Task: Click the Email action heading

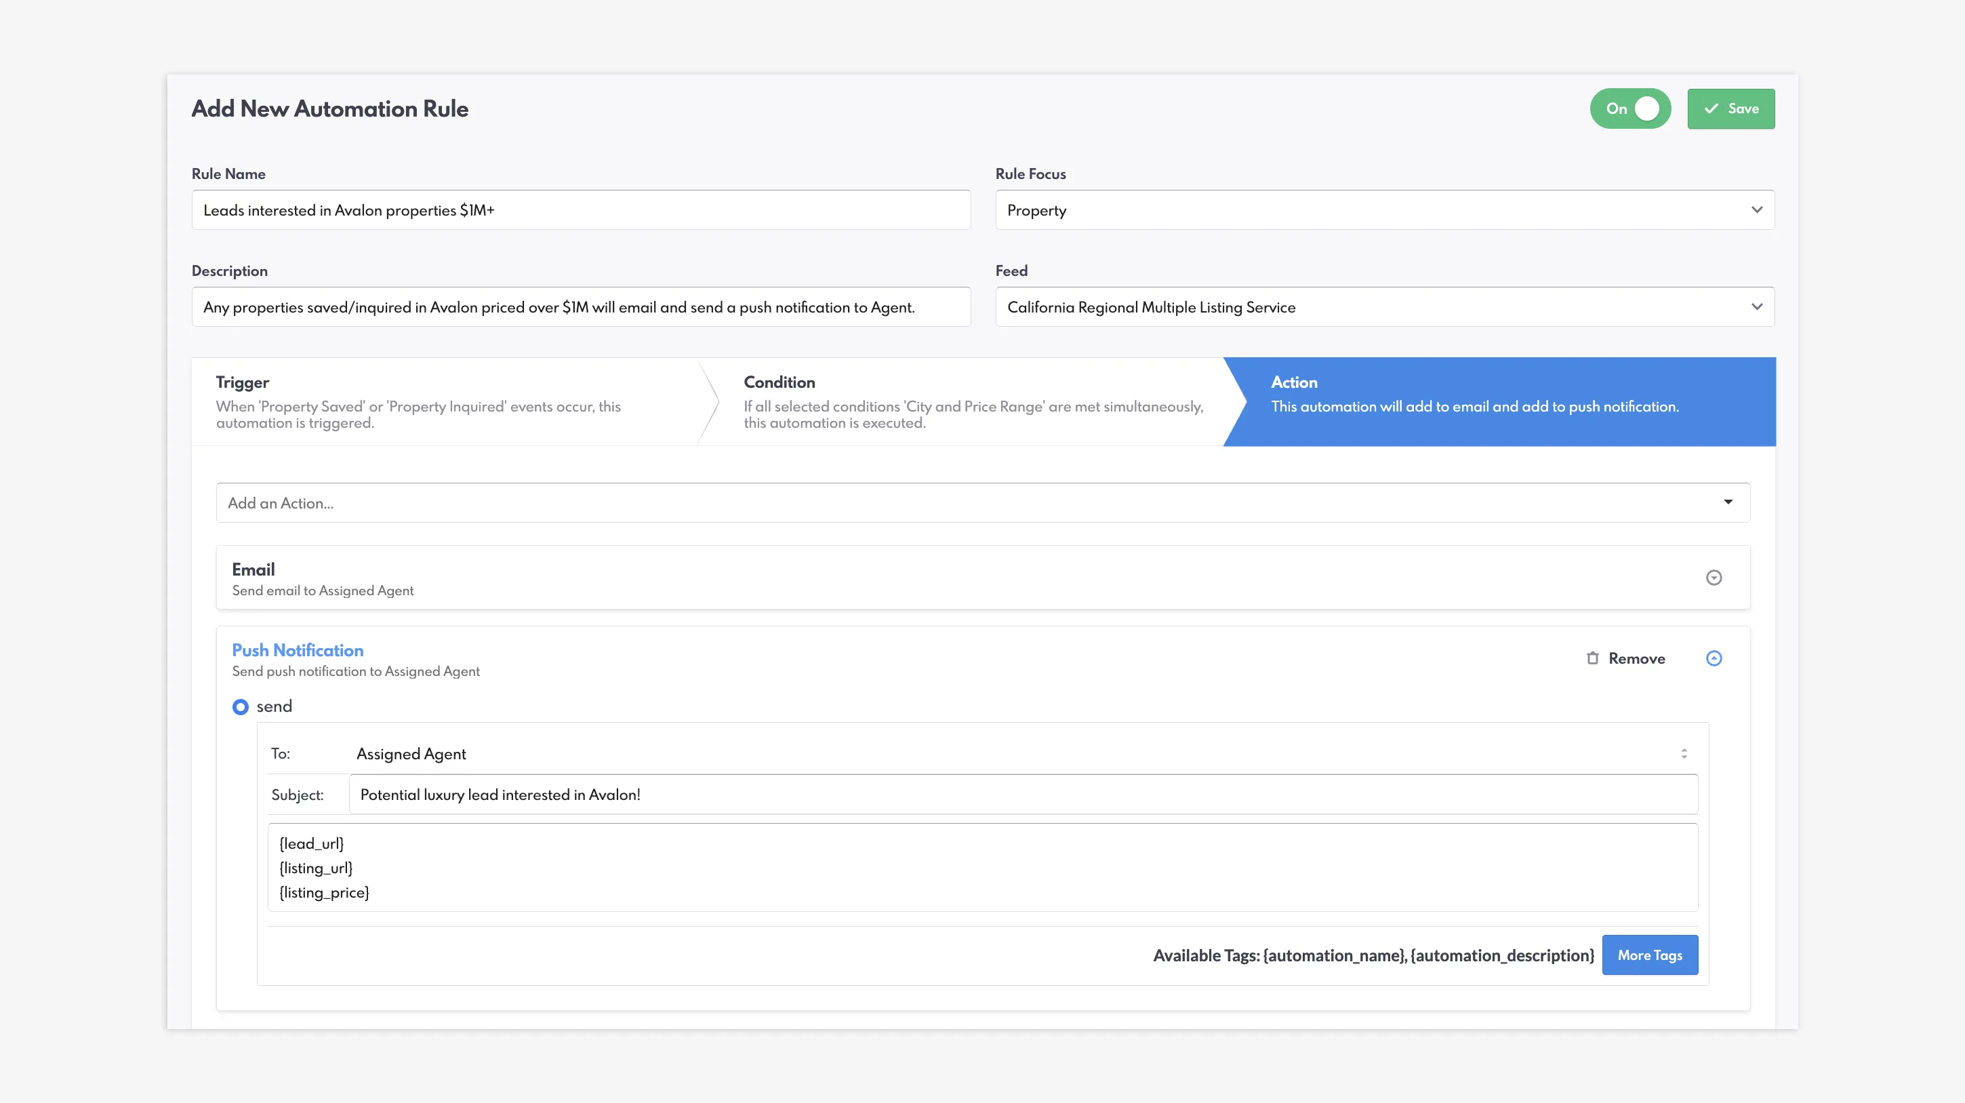Action: tap(254, 570)
